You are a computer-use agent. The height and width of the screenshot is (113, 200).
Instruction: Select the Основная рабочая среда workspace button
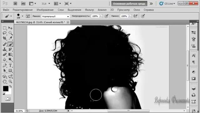click(x=129, y=3)
